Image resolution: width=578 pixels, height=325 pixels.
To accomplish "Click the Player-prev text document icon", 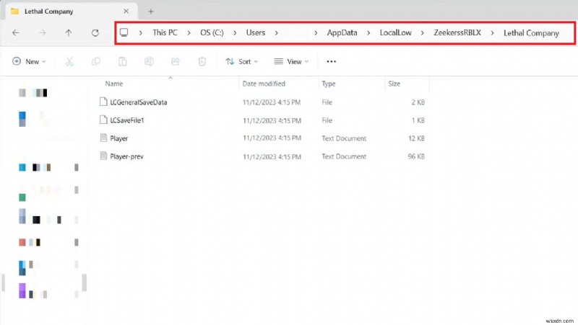I will tap(103, 156).
